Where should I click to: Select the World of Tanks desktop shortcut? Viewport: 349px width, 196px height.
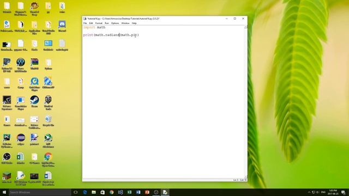pyautogui.click(x=49, y=103)
